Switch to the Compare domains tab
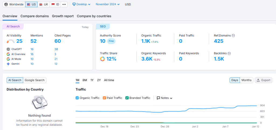 pyautogui.click(x=34, y=16)
